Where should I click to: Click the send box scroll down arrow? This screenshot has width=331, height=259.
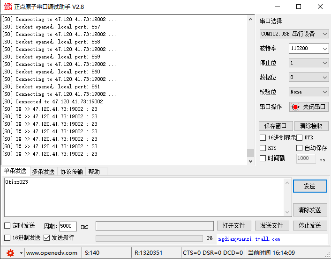pos(287,212)
